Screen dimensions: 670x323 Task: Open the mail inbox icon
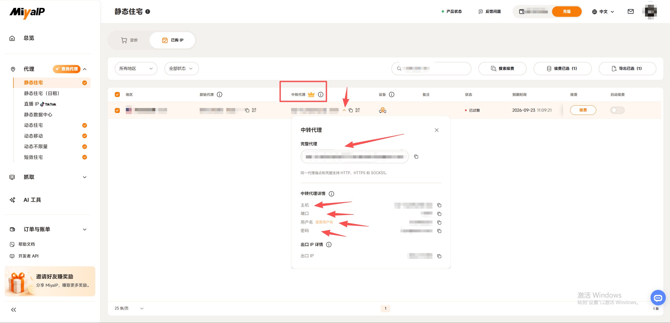point(631,12)
